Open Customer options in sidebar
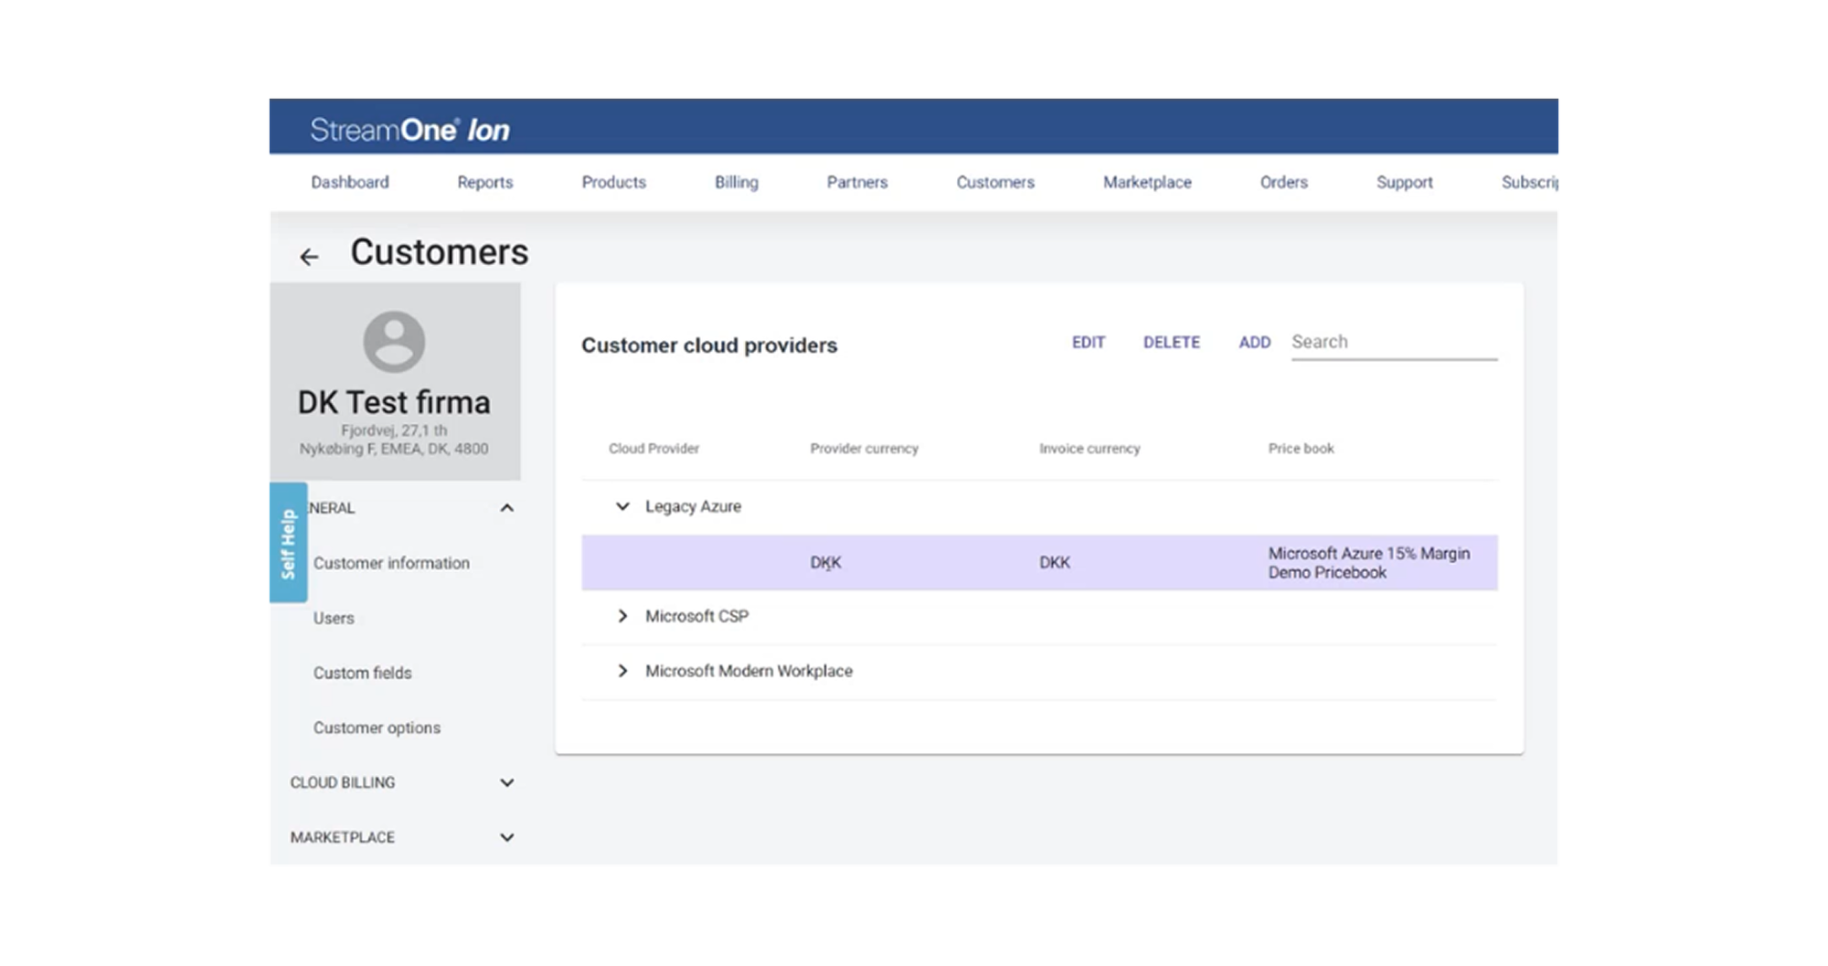The width and height of the screenshot is (1828, 966). click(x=377, y=727)
